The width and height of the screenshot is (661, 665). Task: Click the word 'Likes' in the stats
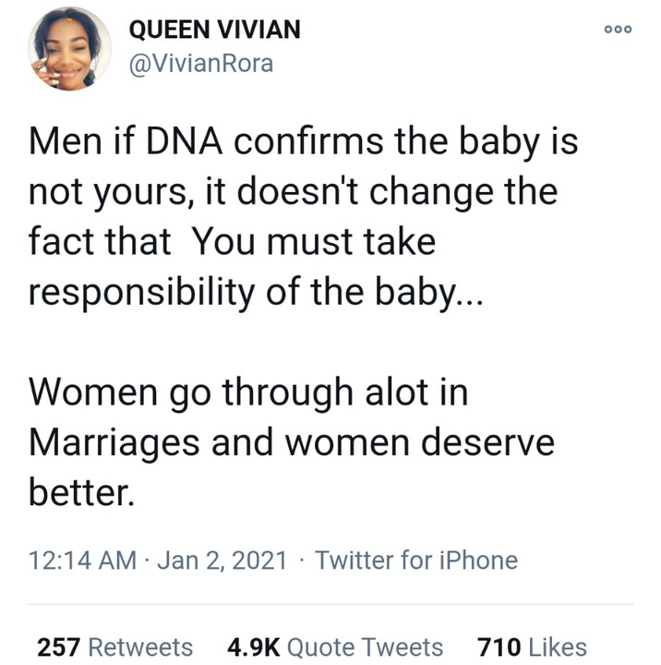click(x=559, y=647)
